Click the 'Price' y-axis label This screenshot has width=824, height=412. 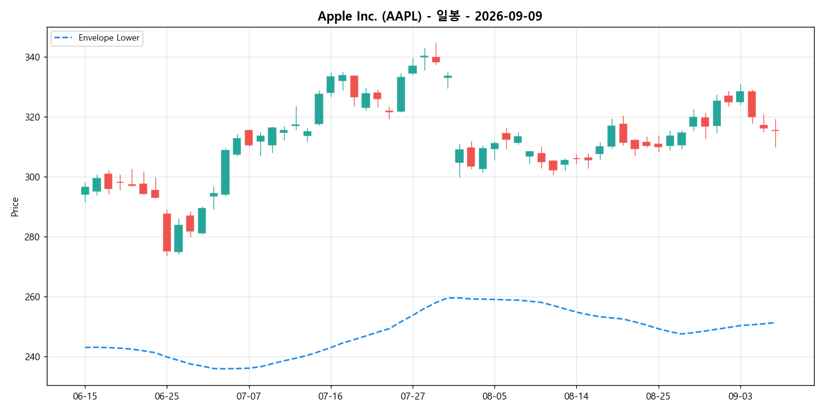tap(15, 207)
